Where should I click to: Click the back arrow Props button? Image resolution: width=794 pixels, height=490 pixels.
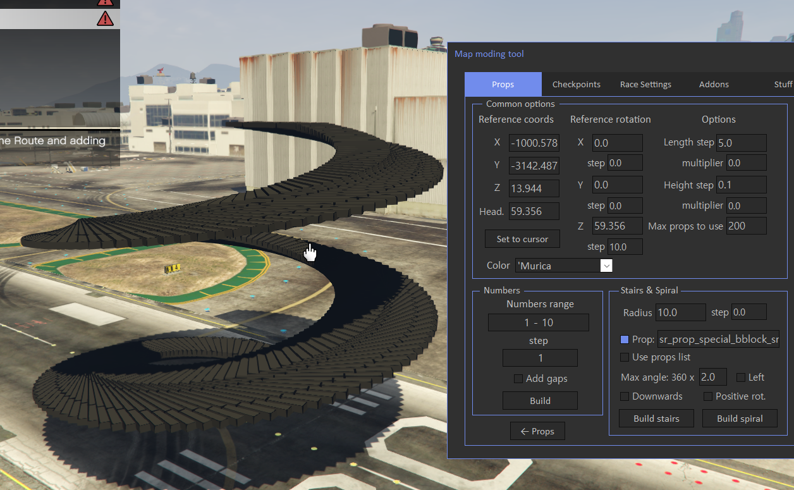point(537,431)
